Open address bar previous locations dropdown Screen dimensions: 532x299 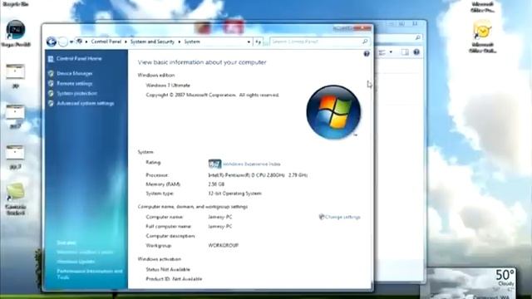click(249, 42)
